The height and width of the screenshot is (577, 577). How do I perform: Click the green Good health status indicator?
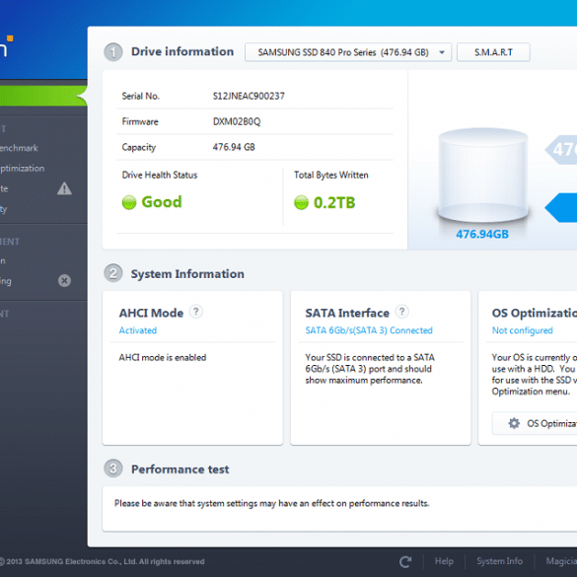tap(129, 202)
